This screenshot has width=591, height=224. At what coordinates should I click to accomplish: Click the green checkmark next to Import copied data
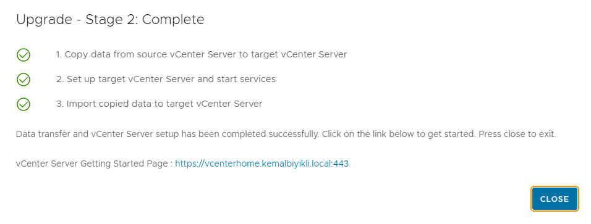pos(23,104)
